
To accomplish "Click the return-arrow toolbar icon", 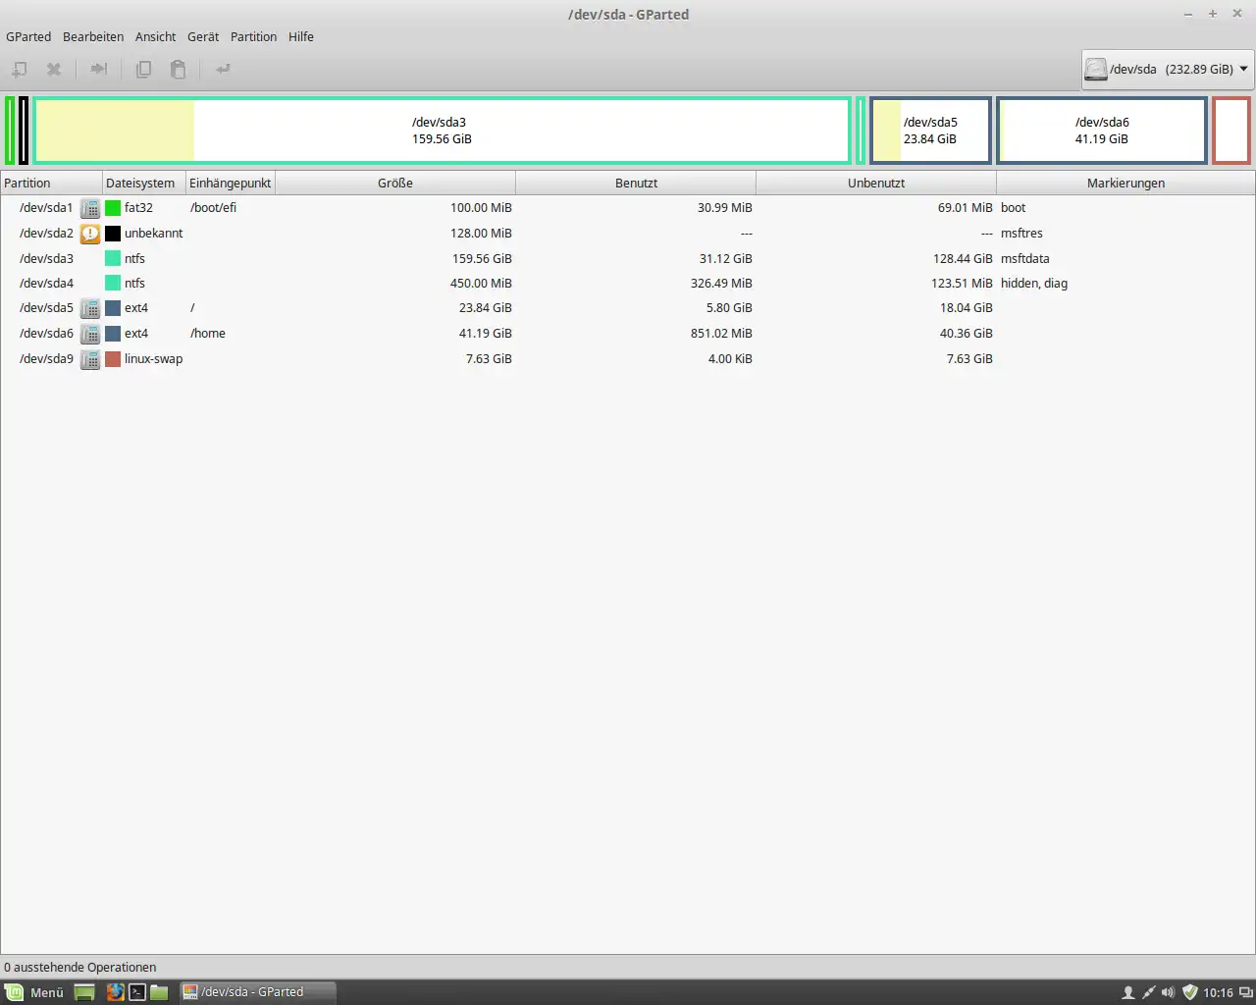I will tap(223, 69).
